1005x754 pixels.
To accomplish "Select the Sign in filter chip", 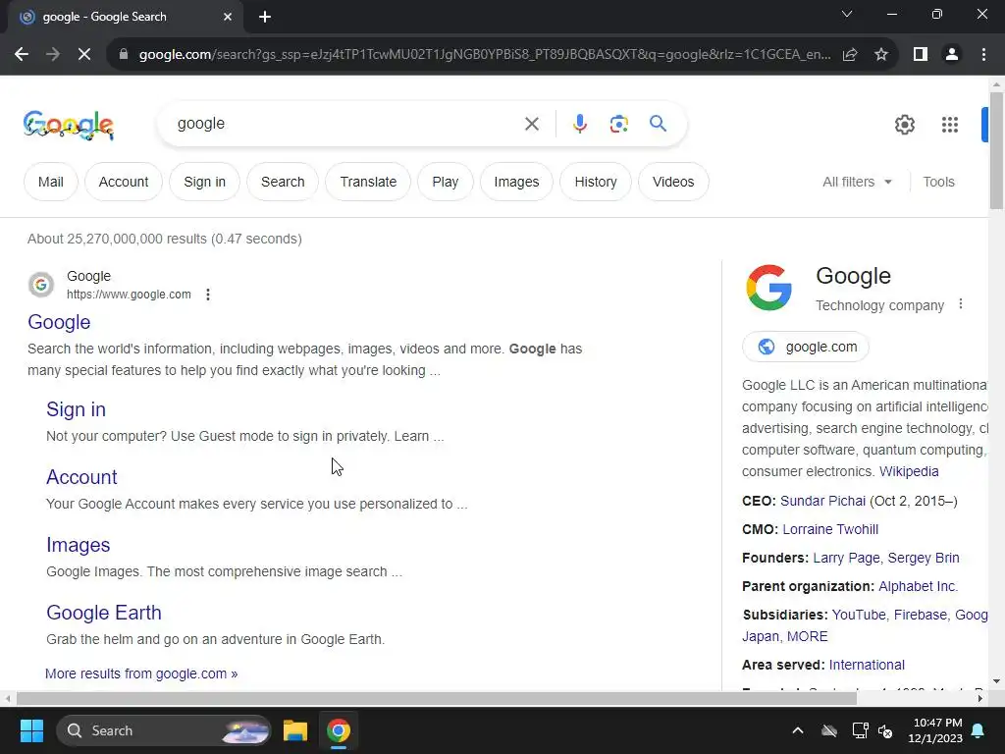I will coord(204,182).
